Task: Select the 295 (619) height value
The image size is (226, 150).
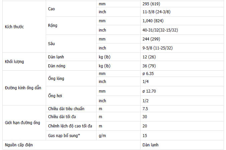Action: [x=151, y=4]
